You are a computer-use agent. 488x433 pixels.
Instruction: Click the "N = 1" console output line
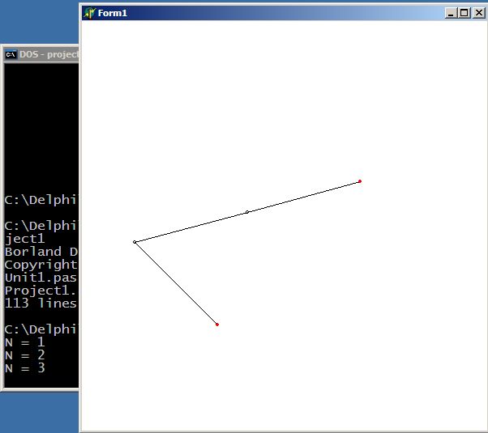(x=25, y=342)
